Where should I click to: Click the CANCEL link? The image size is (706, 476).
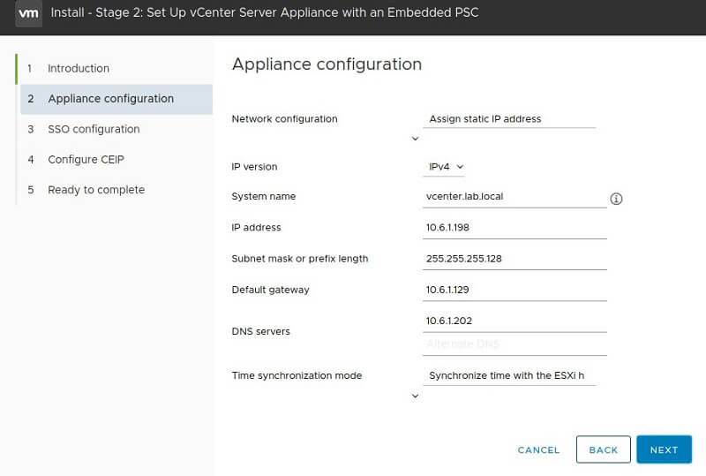pos(538,450)
